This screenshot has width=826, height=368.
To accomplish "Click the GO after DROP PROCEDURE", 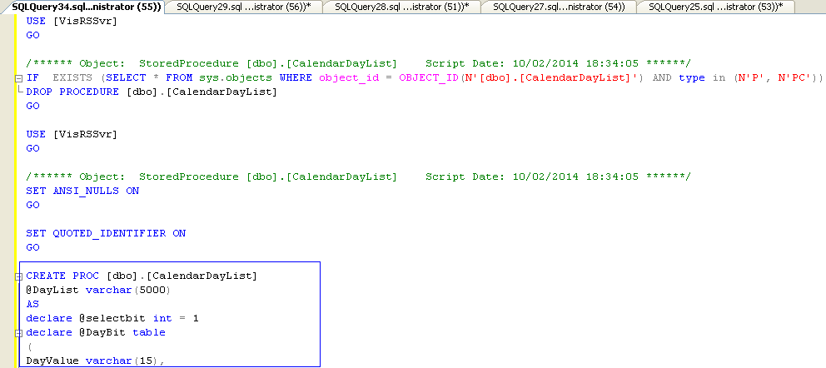I will (x=32, y=106).
